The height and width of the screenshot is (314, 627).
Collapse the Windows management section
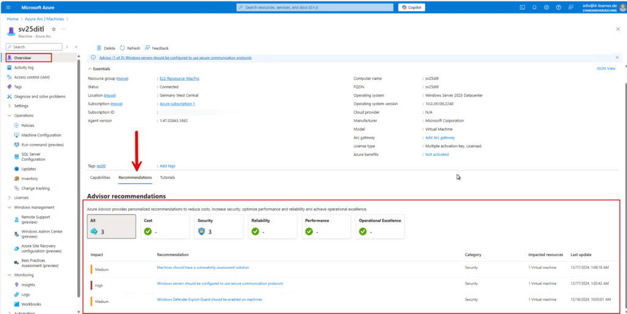tap(34, 207)
